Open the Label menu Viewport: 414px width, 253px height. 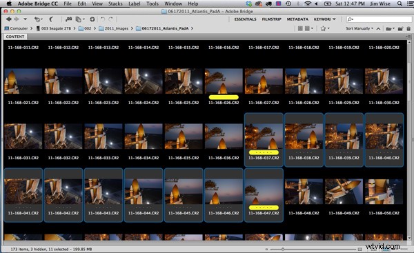(x=134, y=3)
